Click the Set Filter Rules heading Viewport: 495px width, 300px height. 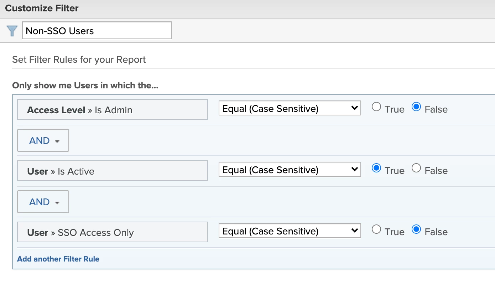[79, 60]
